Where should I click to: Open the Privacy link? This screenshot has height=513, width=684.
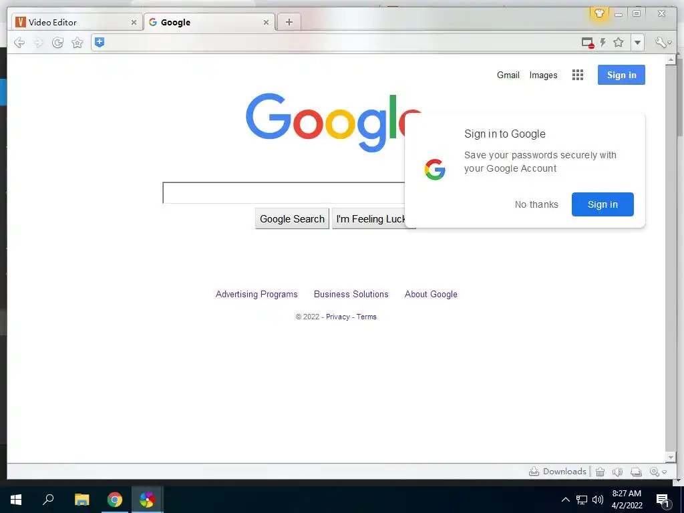pyautogui.click(x=337, y=317)
